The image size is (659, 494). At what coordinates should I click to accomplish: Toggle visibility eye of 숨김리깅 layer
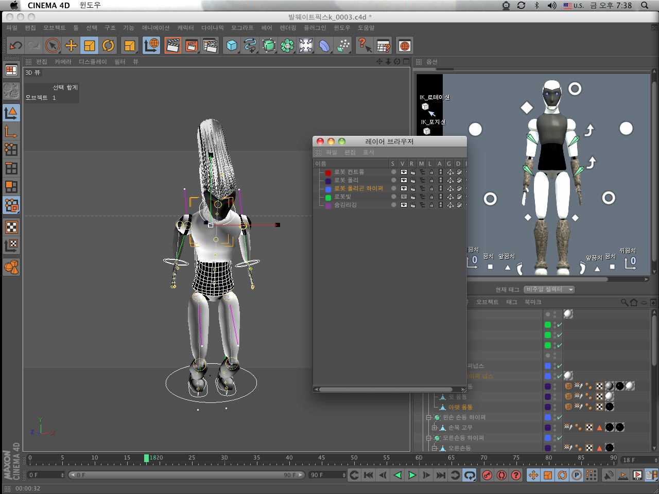[404, 205]
